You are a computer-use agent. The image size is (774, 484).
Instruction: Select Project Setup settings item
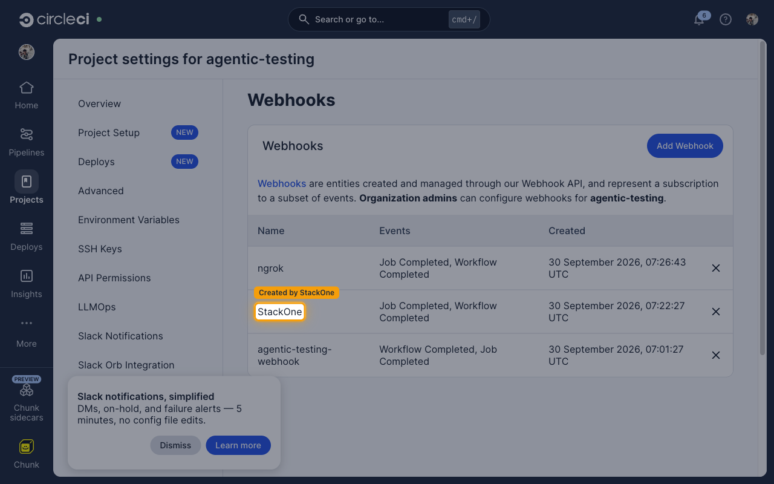click(109, 132)
